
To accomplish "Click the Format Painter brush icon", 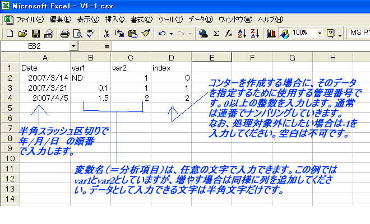I will (x=145, y=34).
